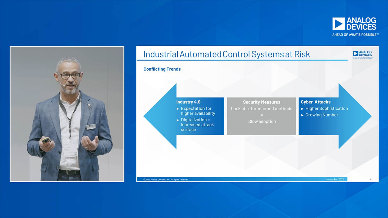Click the Slow adoption text
Image resolution: width=388 pixels, height=218 pixels.
(262, 121)
